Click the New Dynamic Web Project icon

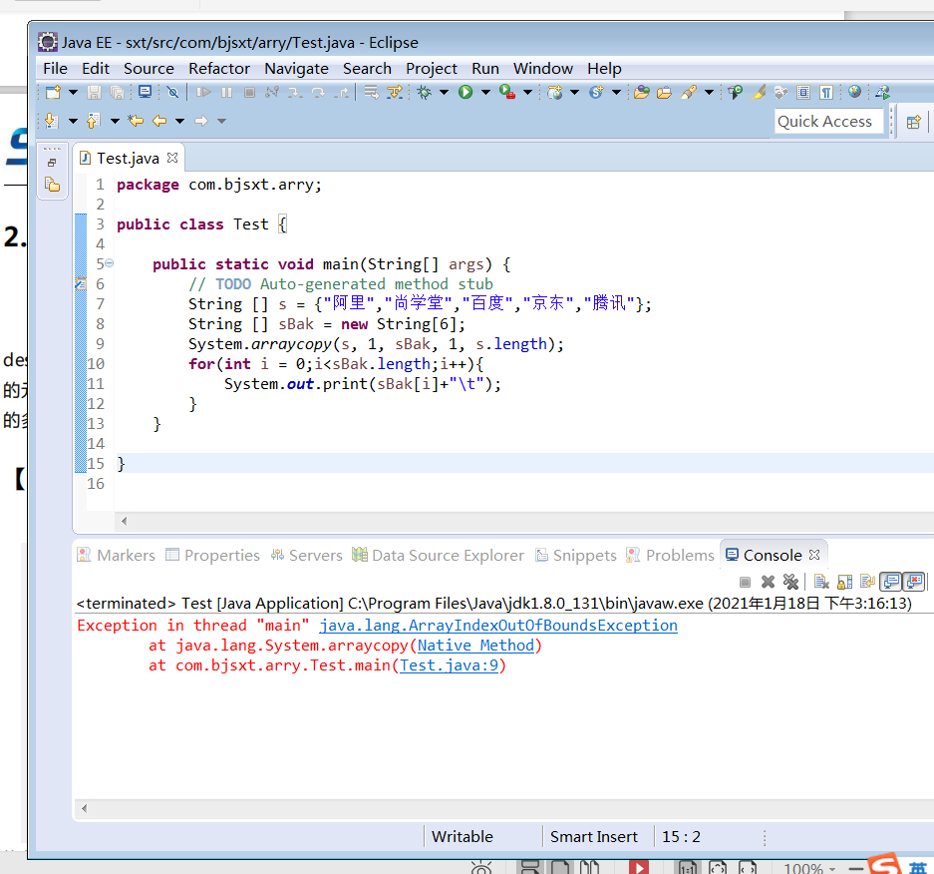click(x=554, y=93)
